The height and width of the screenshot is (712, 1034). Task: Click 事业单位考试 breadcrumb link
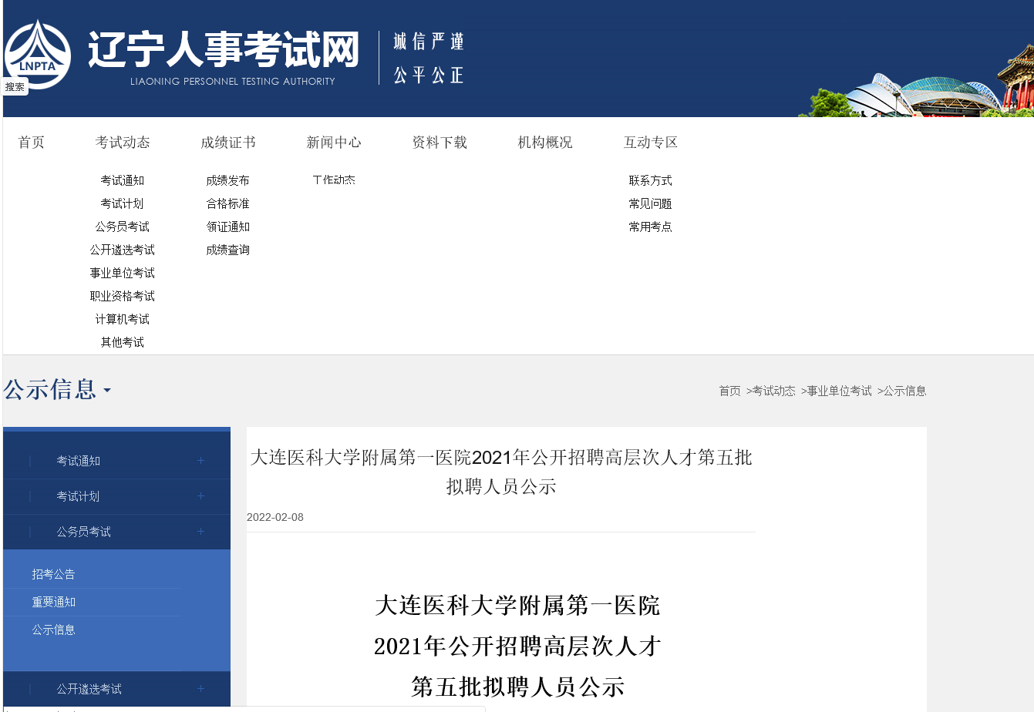[839, 391]
